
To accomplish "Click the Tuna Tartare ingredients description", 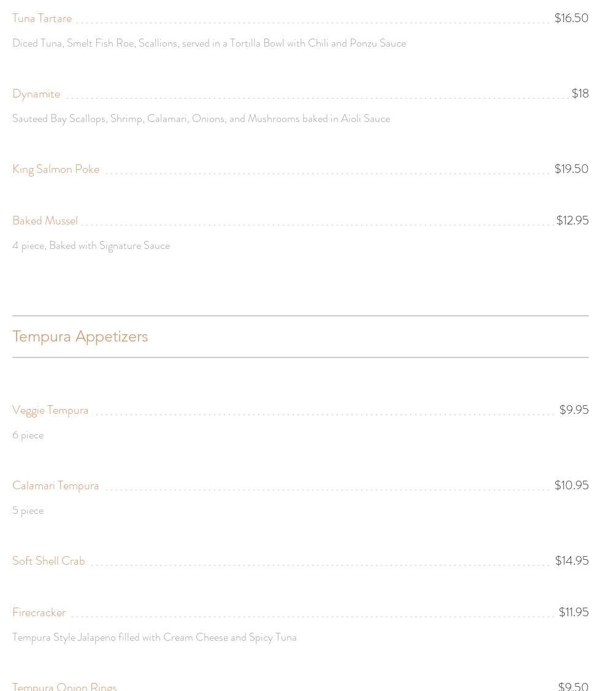I will point(209,43).
